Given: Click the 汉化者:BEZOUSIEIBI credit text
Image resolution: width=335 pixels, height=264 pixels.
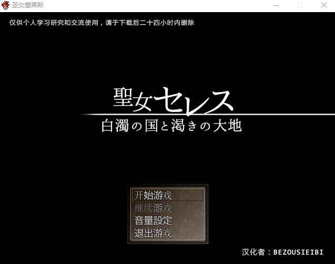Looking at the screenshot, I should pos(282,252).
